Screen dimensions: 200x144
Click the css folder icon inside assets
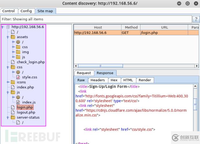pos(18,47)
